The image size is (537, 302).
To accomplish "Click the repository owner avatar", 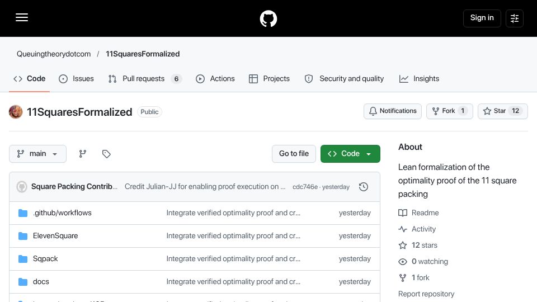I will point(16,112).
